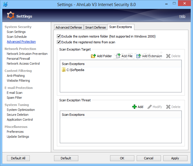Close the Settings window
The image size is (193, 166).
(x=184, y=3)
